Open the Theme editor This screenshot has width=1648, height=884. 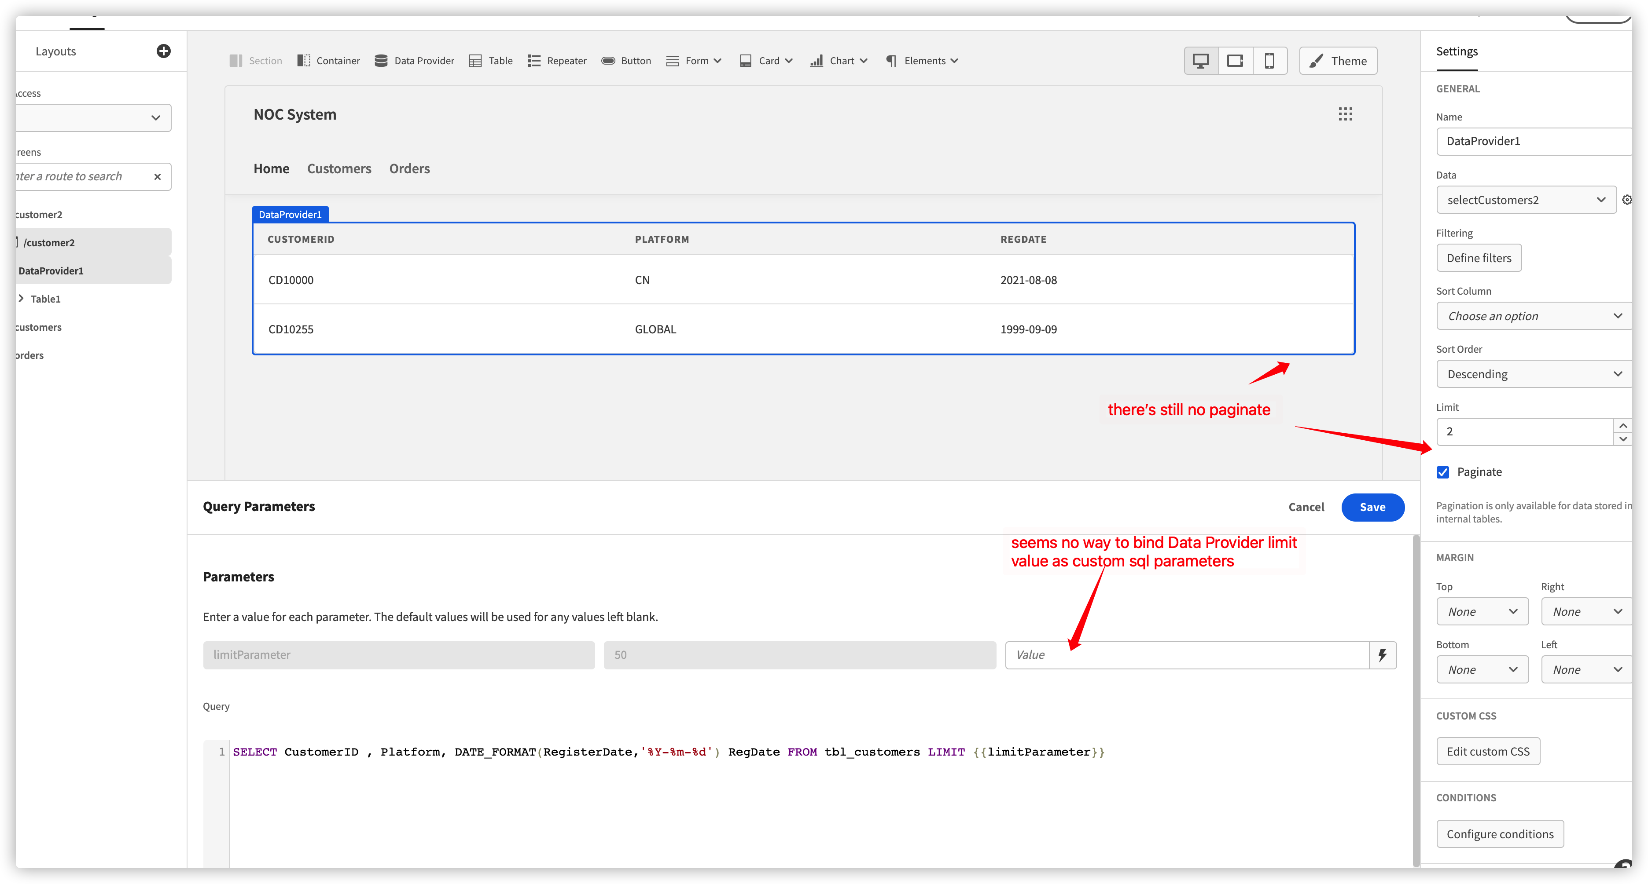1338,60
